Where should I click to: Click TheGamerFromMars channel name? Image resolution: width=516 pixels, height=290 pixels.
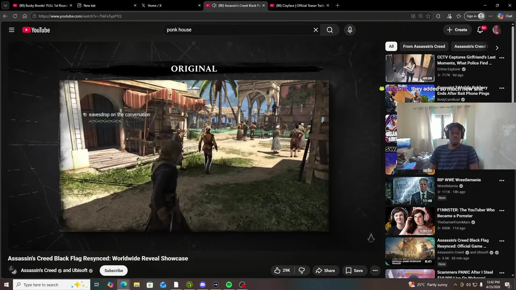click(454, 222)
